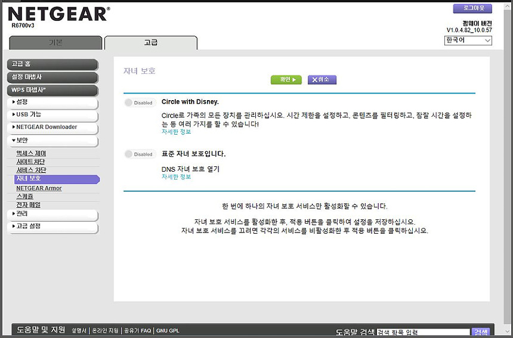
Task: Open 사이트 차단 link
Action: [30, 162]
